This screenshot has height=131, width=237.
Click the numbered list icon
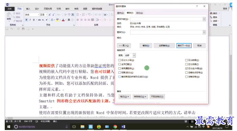pos(83,14)
